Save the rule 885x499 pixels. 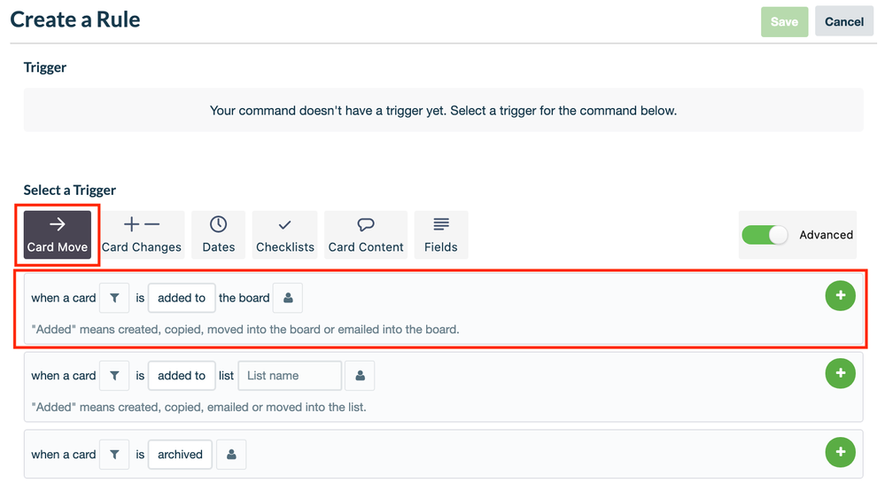pyautogui.click(x=784, y=21)
